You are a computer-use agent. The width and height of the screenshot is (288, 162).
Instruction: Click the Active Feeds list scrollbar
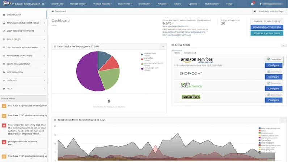coord(284,61)
